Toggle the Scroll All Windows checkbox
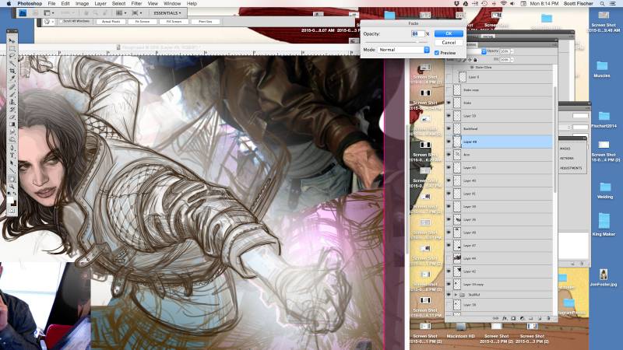The width and height of the screenshot is (623, 350). [62, 22]
